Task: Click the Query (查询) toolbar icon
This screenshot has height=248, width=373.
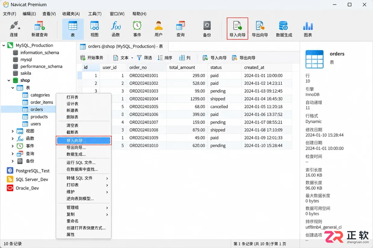Action: [x=180, y=29]
